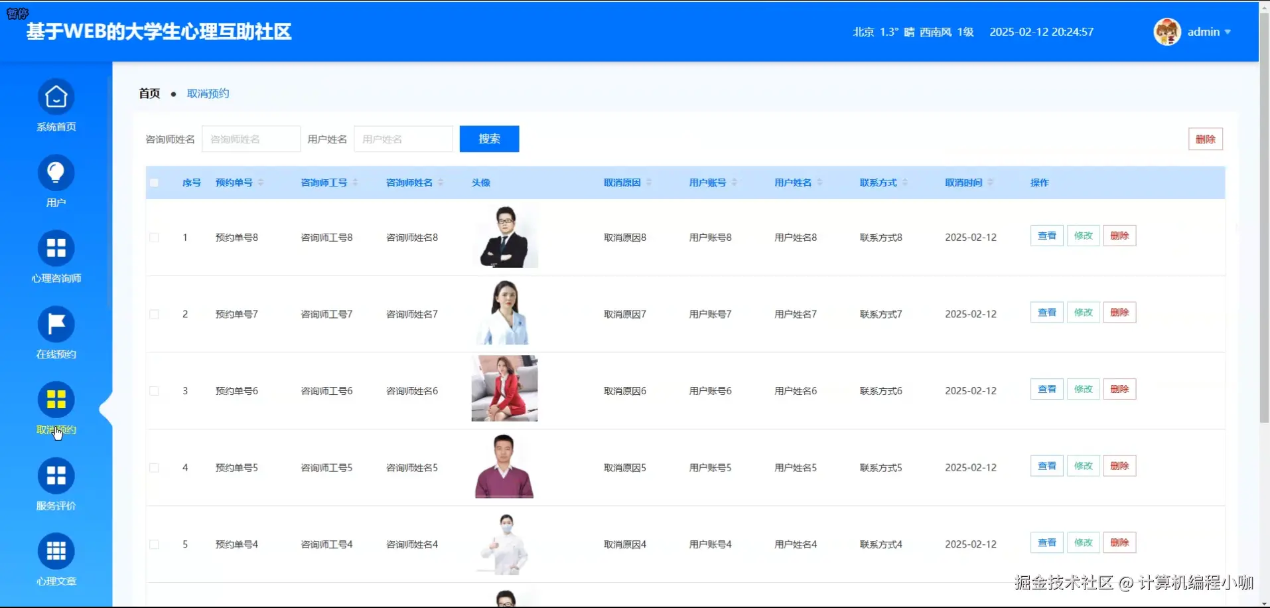Check the select-all checkbox in table header
This screenshot has height=608, width=1270.
(155, 183)
